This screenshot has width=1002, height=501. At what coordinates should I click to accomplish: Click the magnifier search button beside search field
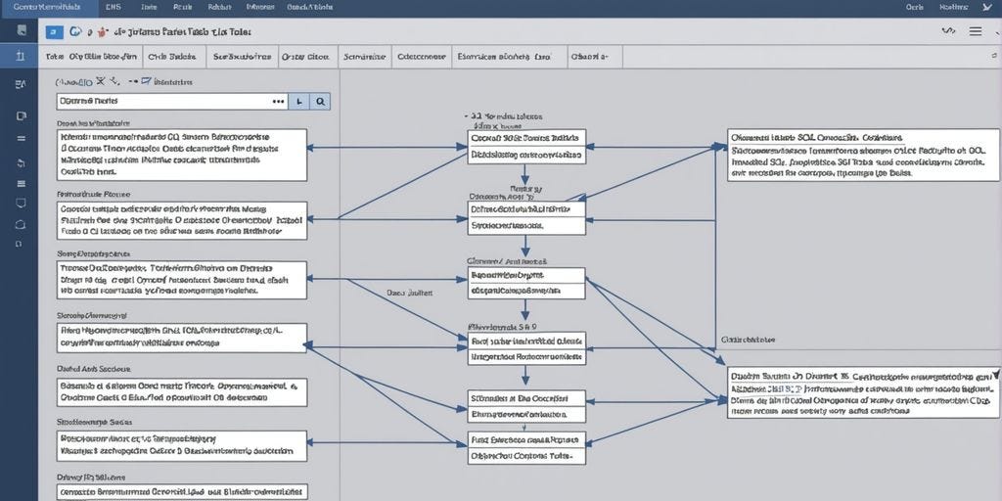[x=320, y=101]
